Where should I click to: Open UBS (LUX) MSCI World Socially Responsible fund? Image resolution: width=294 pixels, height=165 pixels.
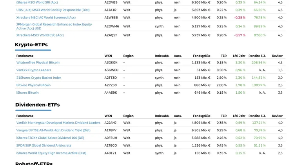pos(53,10)
